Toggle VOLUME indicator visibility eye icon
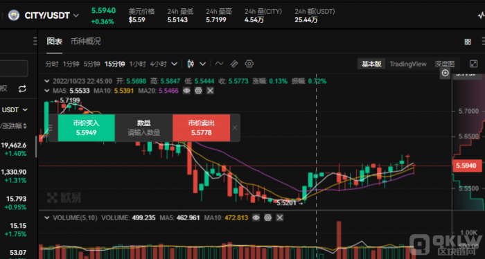This screenshot has height=259, width=485. tap(256, 218)
